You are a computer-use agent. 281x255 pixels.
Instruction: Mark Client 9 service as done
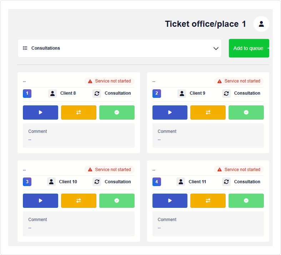tap(246, 112)
